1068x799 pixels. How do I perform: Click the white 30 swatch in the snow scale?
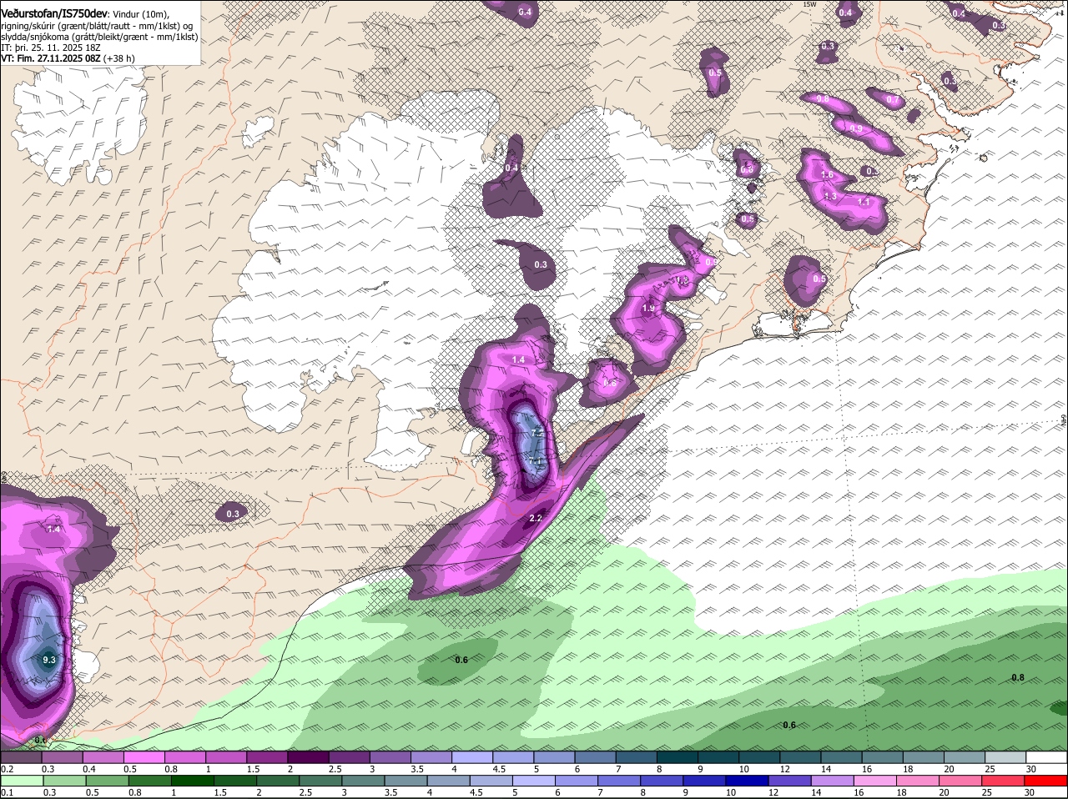[x=1047, y=757]
